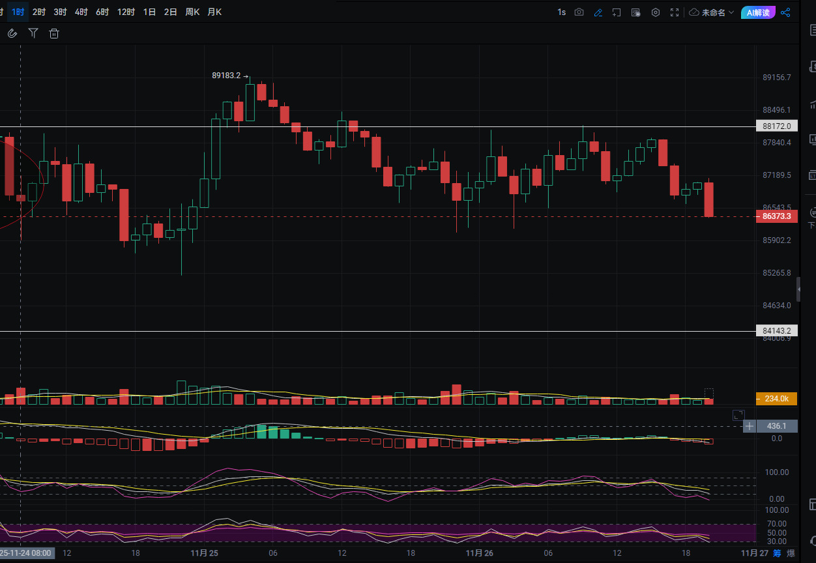Toggle the 筹 chip distribution view
The width and height of the screenshot is (816, 563).
point(777,553)
